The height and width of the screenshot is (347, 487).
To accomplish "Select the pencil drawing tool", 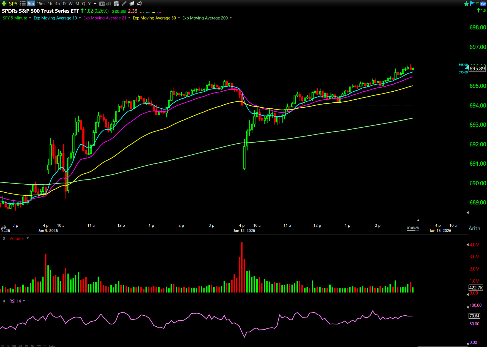I will point(124,4).
